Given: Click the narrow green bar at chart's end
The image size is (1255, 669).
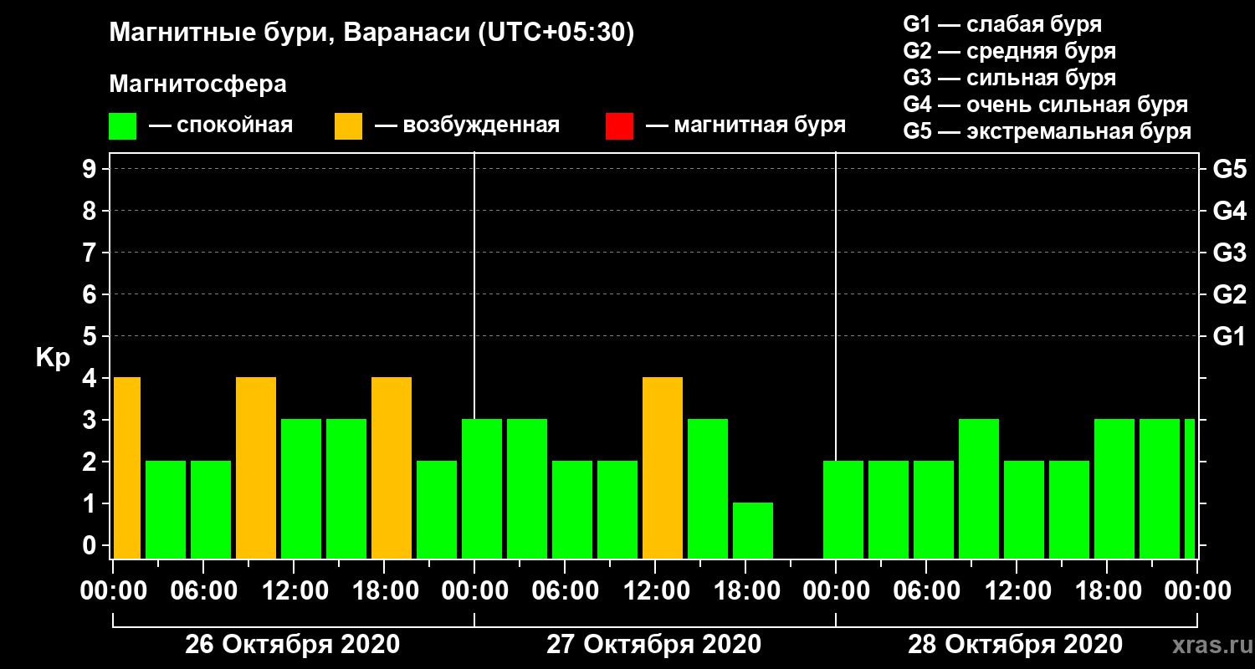Looking at the screenshot, I should pyautogui.click(x=1190, y=489).
